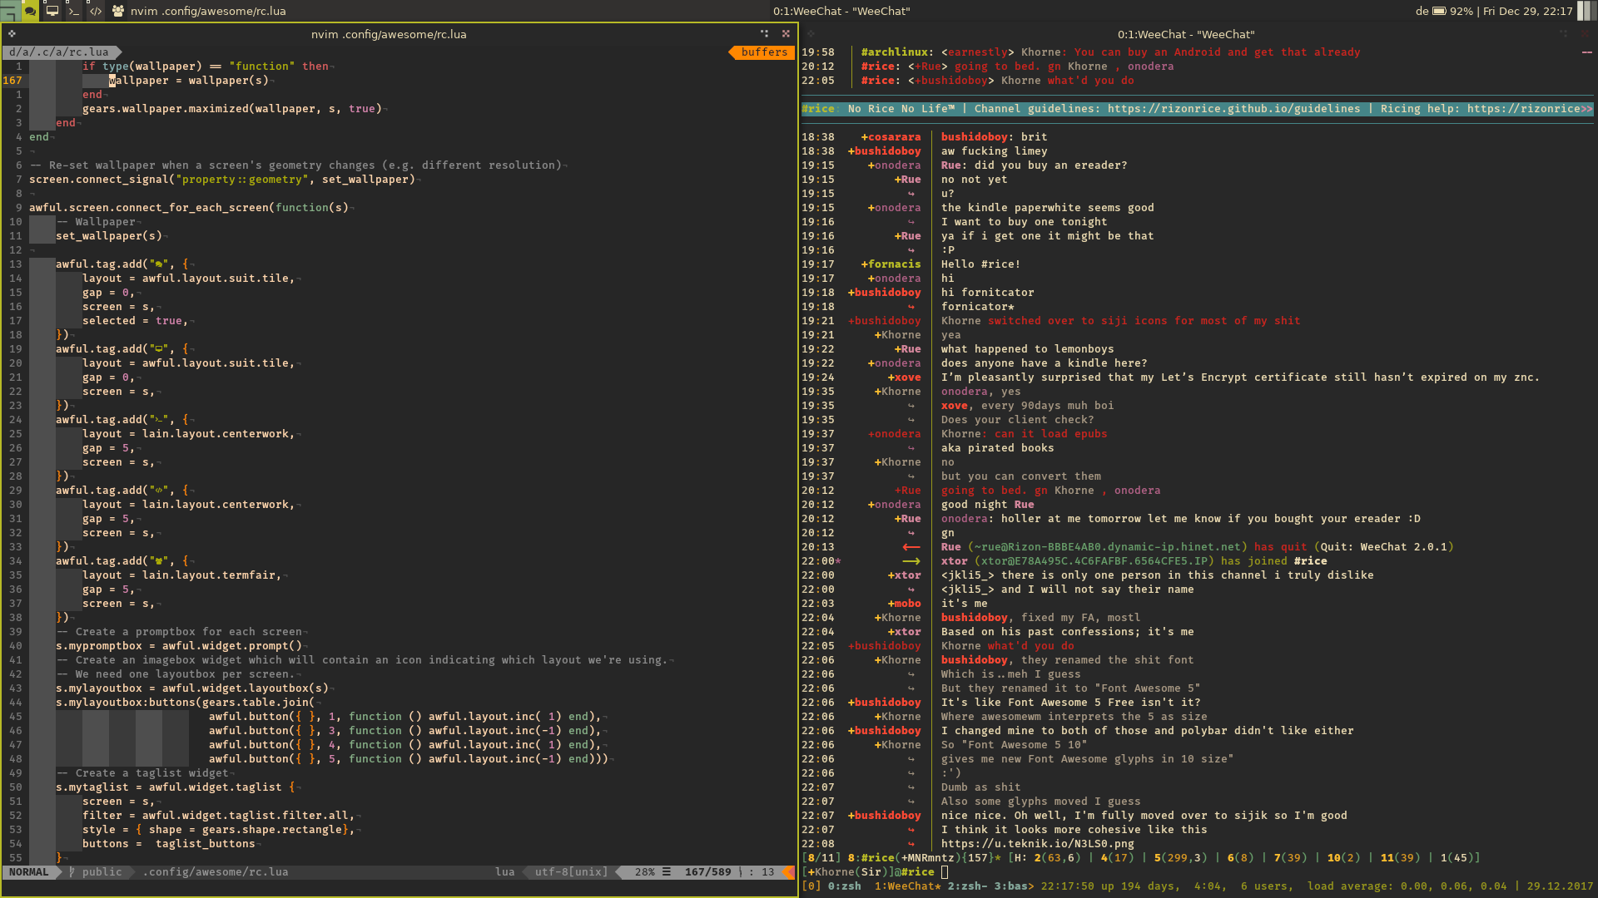This screenshot has height=898, width=1598.
Task: Select the code </> tag
Action: point(95,11)
